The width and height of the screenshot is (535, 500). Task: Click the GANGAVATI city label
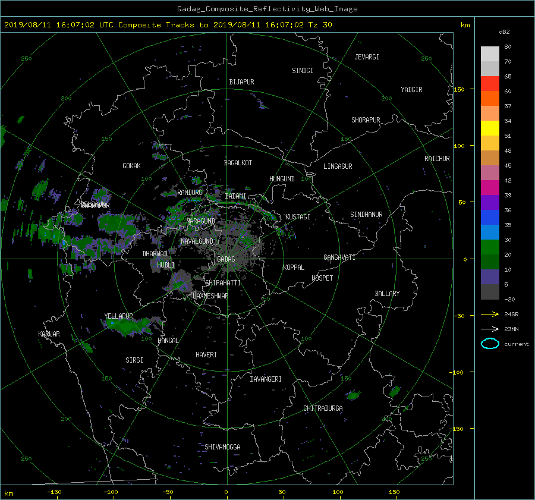click(x=339, y=257)
